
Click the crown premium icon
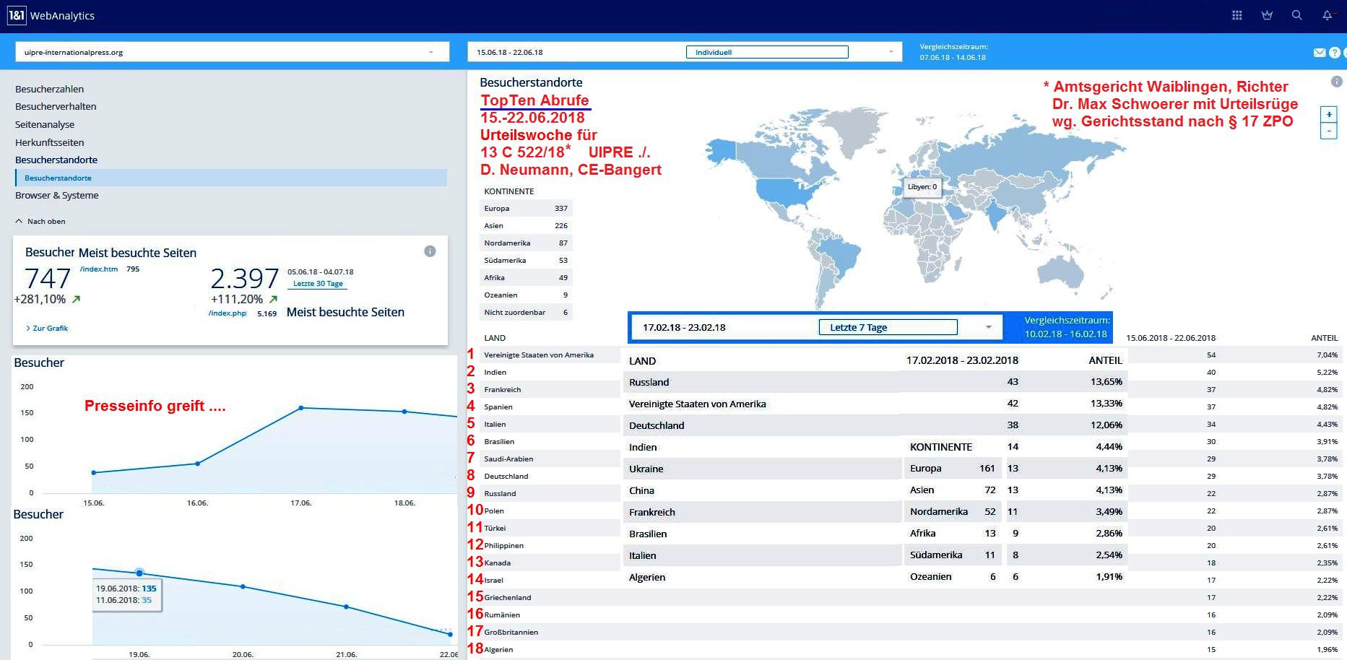click(x=1267, y=15)
